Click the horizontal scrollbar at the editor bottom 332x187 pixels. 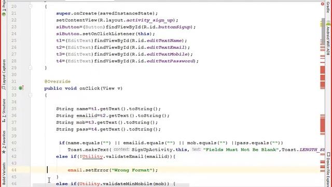[x=110, y=185]
